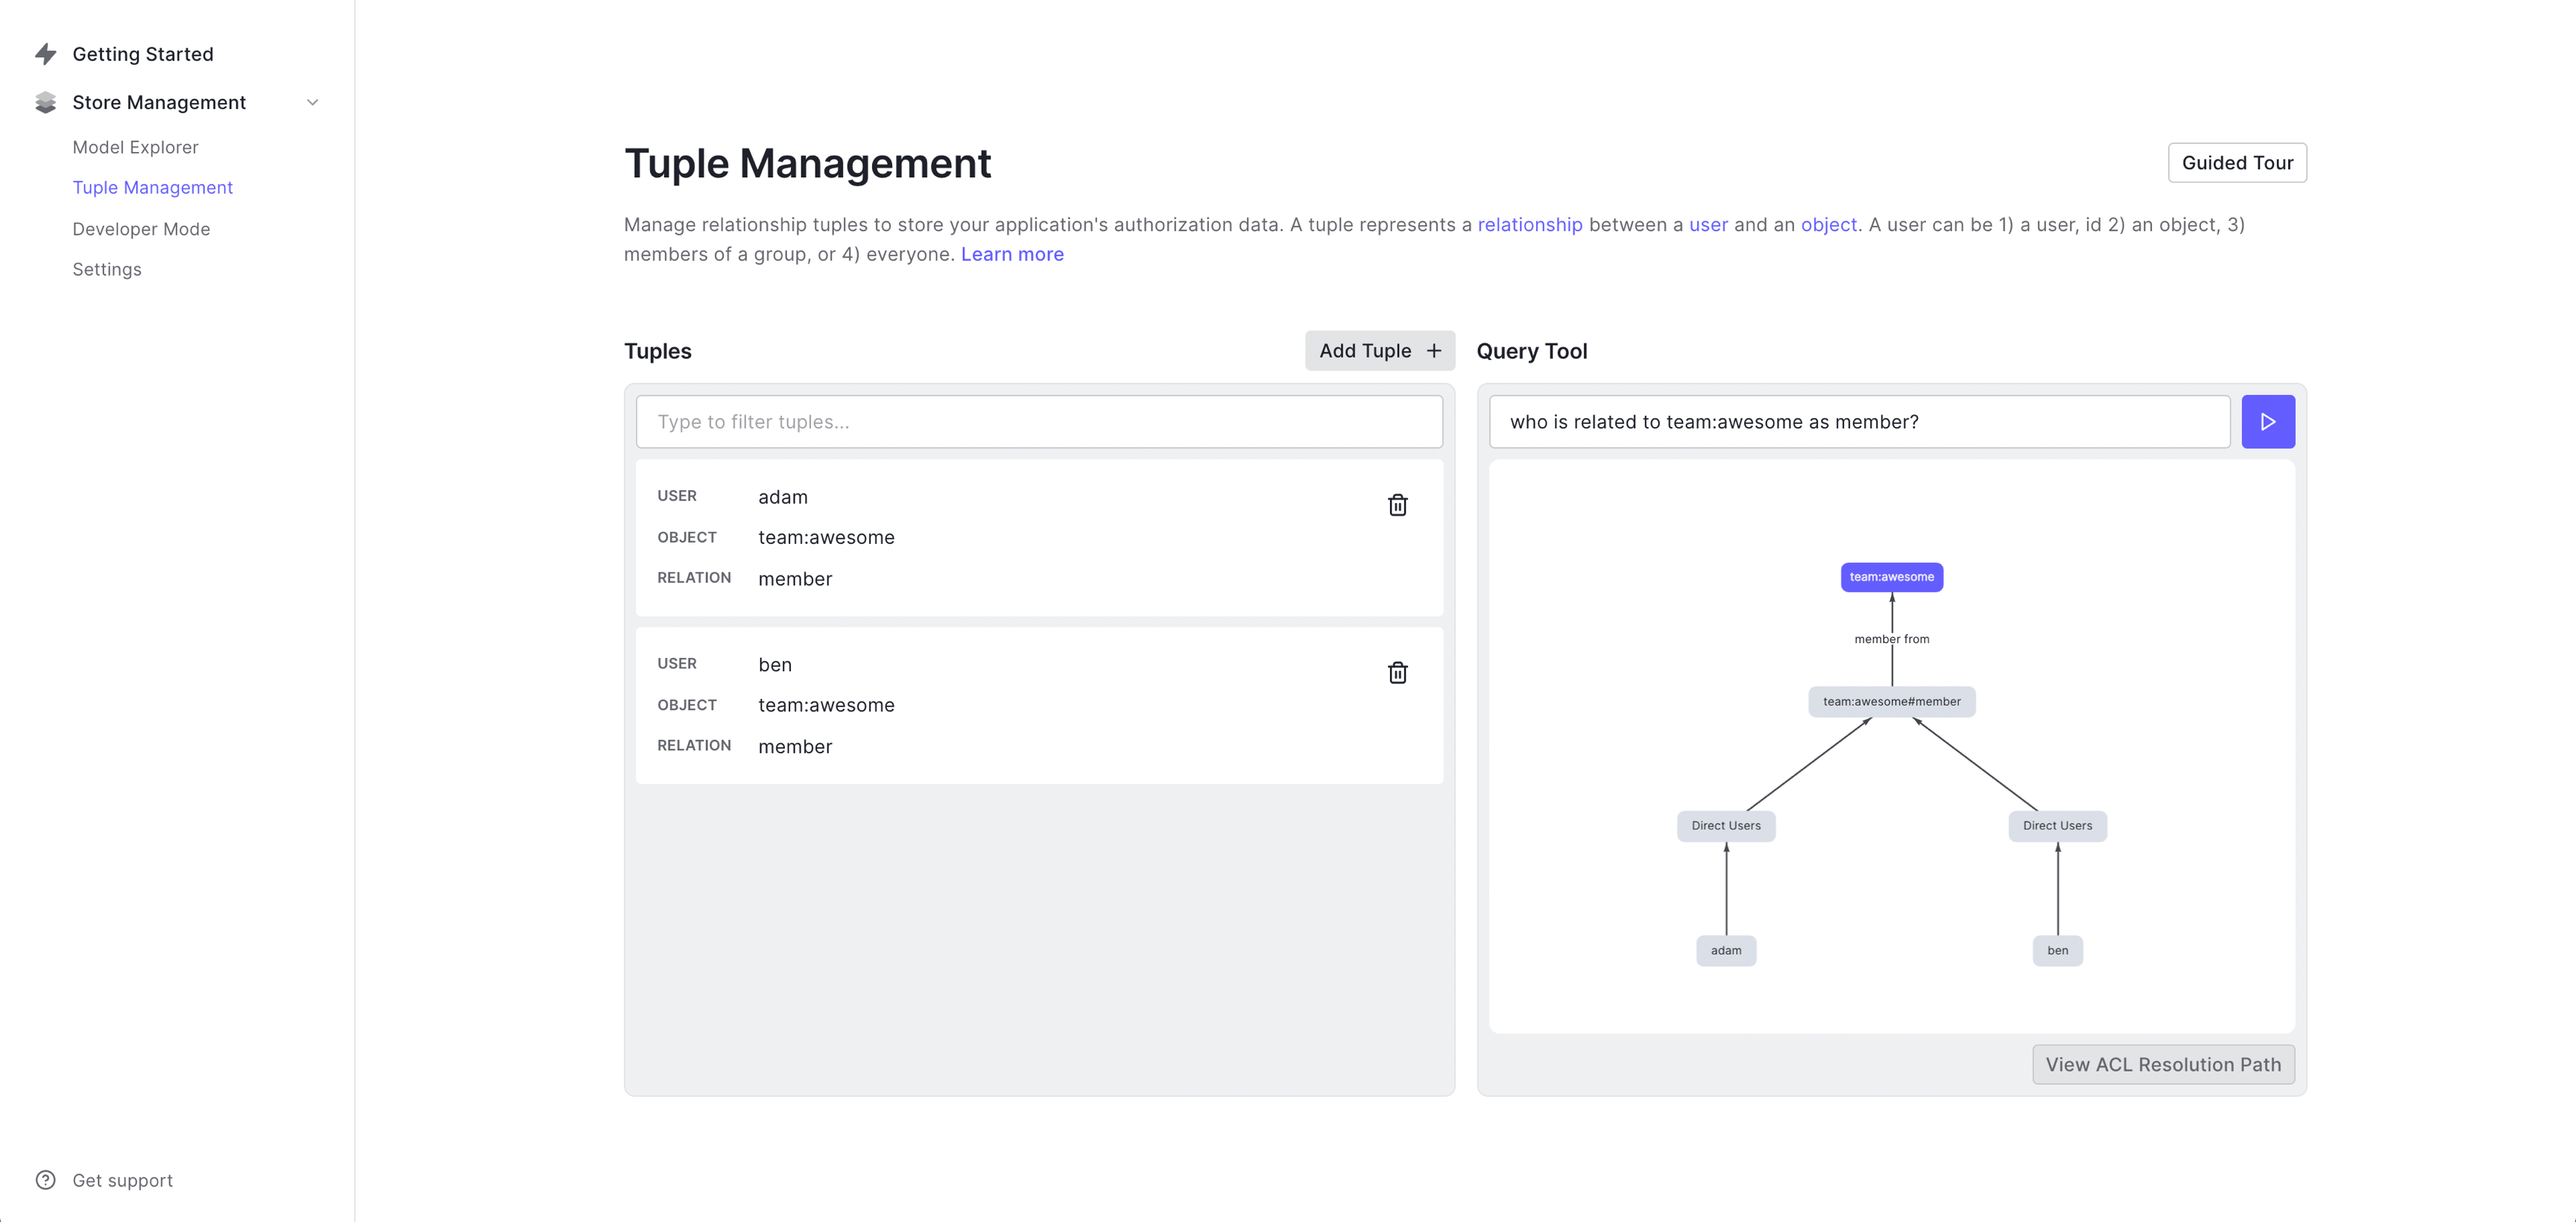Follow the relationship hyperlink in description
The height and width of the screenshot is (1222, 2576).
point(1530,225)
